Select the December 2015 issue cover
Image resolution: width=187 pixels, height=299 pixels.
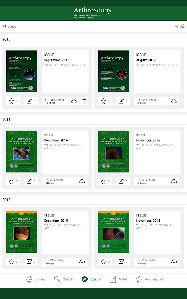[22, 232]
